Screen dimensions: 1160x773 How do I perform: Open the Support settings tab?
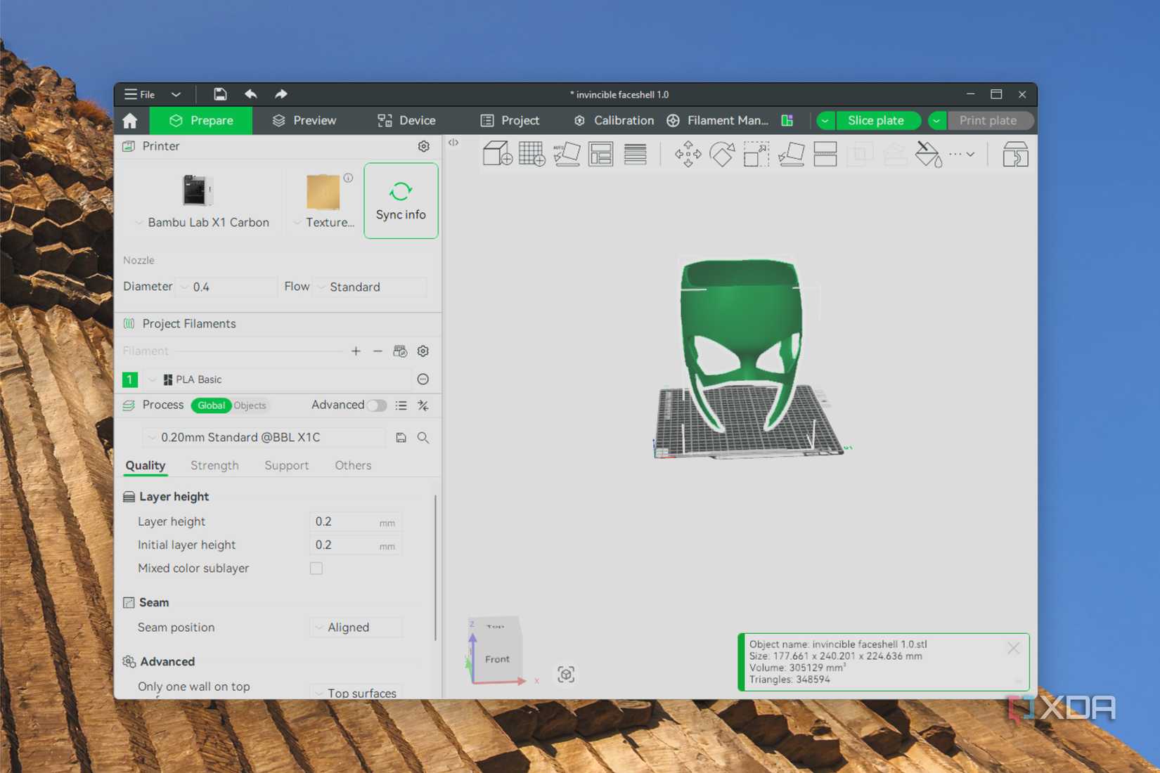[x=286, y=465]
